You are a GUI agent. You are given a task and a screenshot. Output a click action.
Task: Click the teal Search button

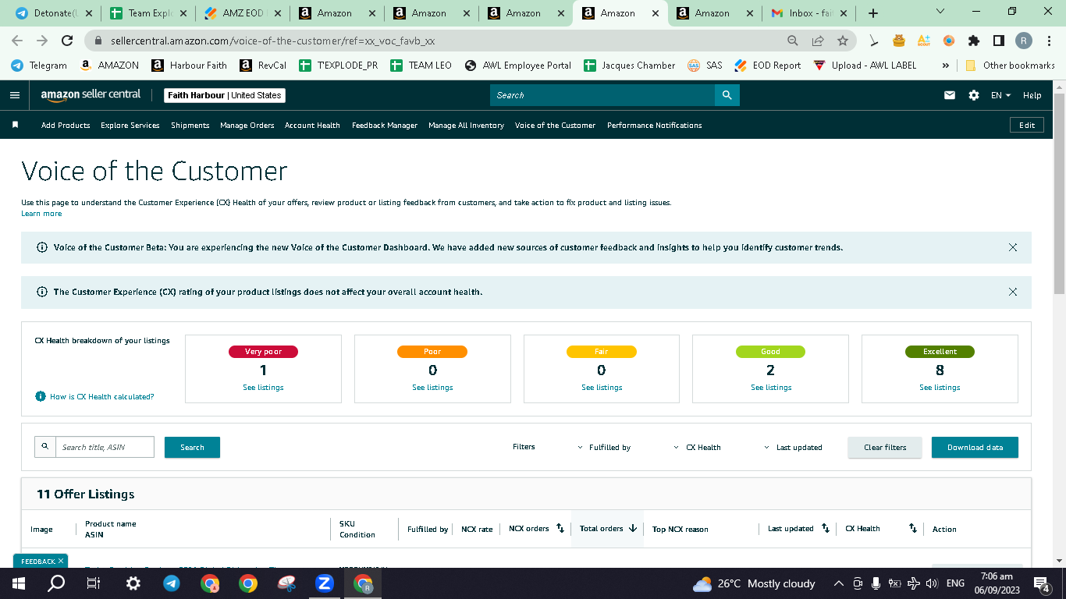[192, 447]
